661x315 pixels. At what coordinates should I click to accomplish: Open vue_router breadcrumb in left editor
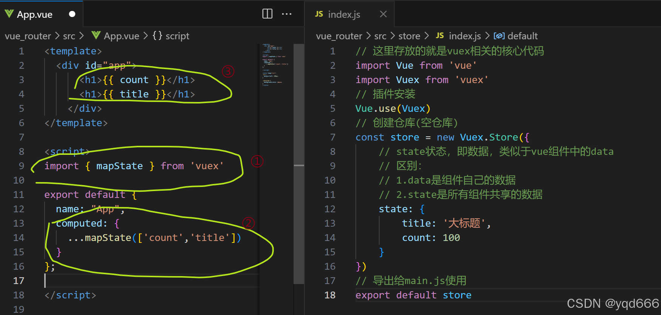tap(28, 36)
